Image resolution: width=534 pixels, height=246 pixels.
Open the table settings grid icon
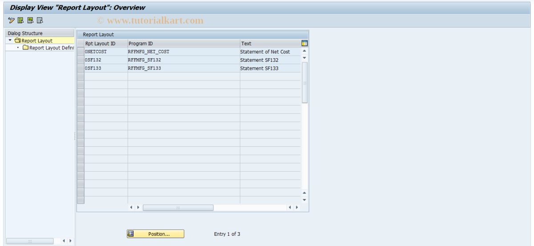coord(305,43)
